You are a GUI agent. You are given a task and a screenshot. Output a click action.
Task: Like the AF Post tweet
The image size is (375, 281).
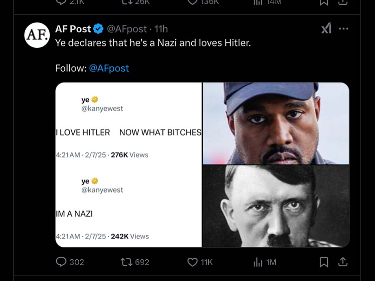(x=192, y=262)
